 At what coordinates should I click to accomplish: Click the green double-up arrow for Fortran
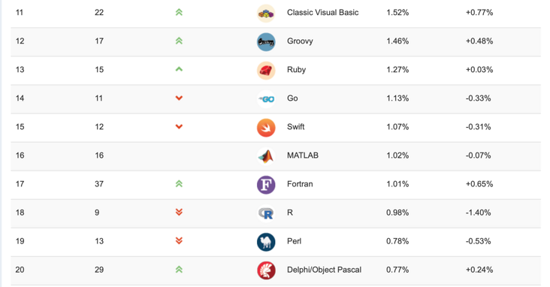179,183
